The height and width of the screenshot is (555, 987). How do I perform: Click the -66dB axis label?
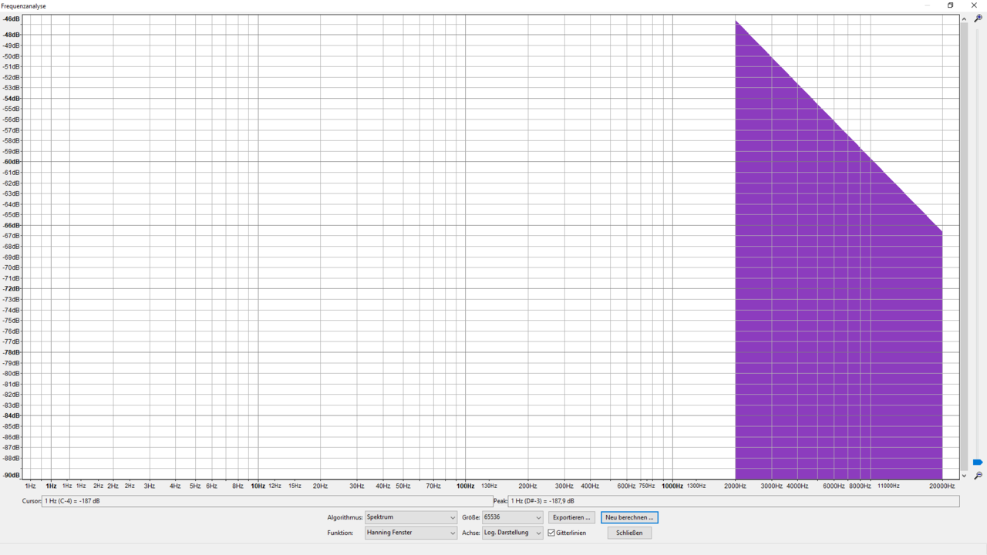(12, 225)
